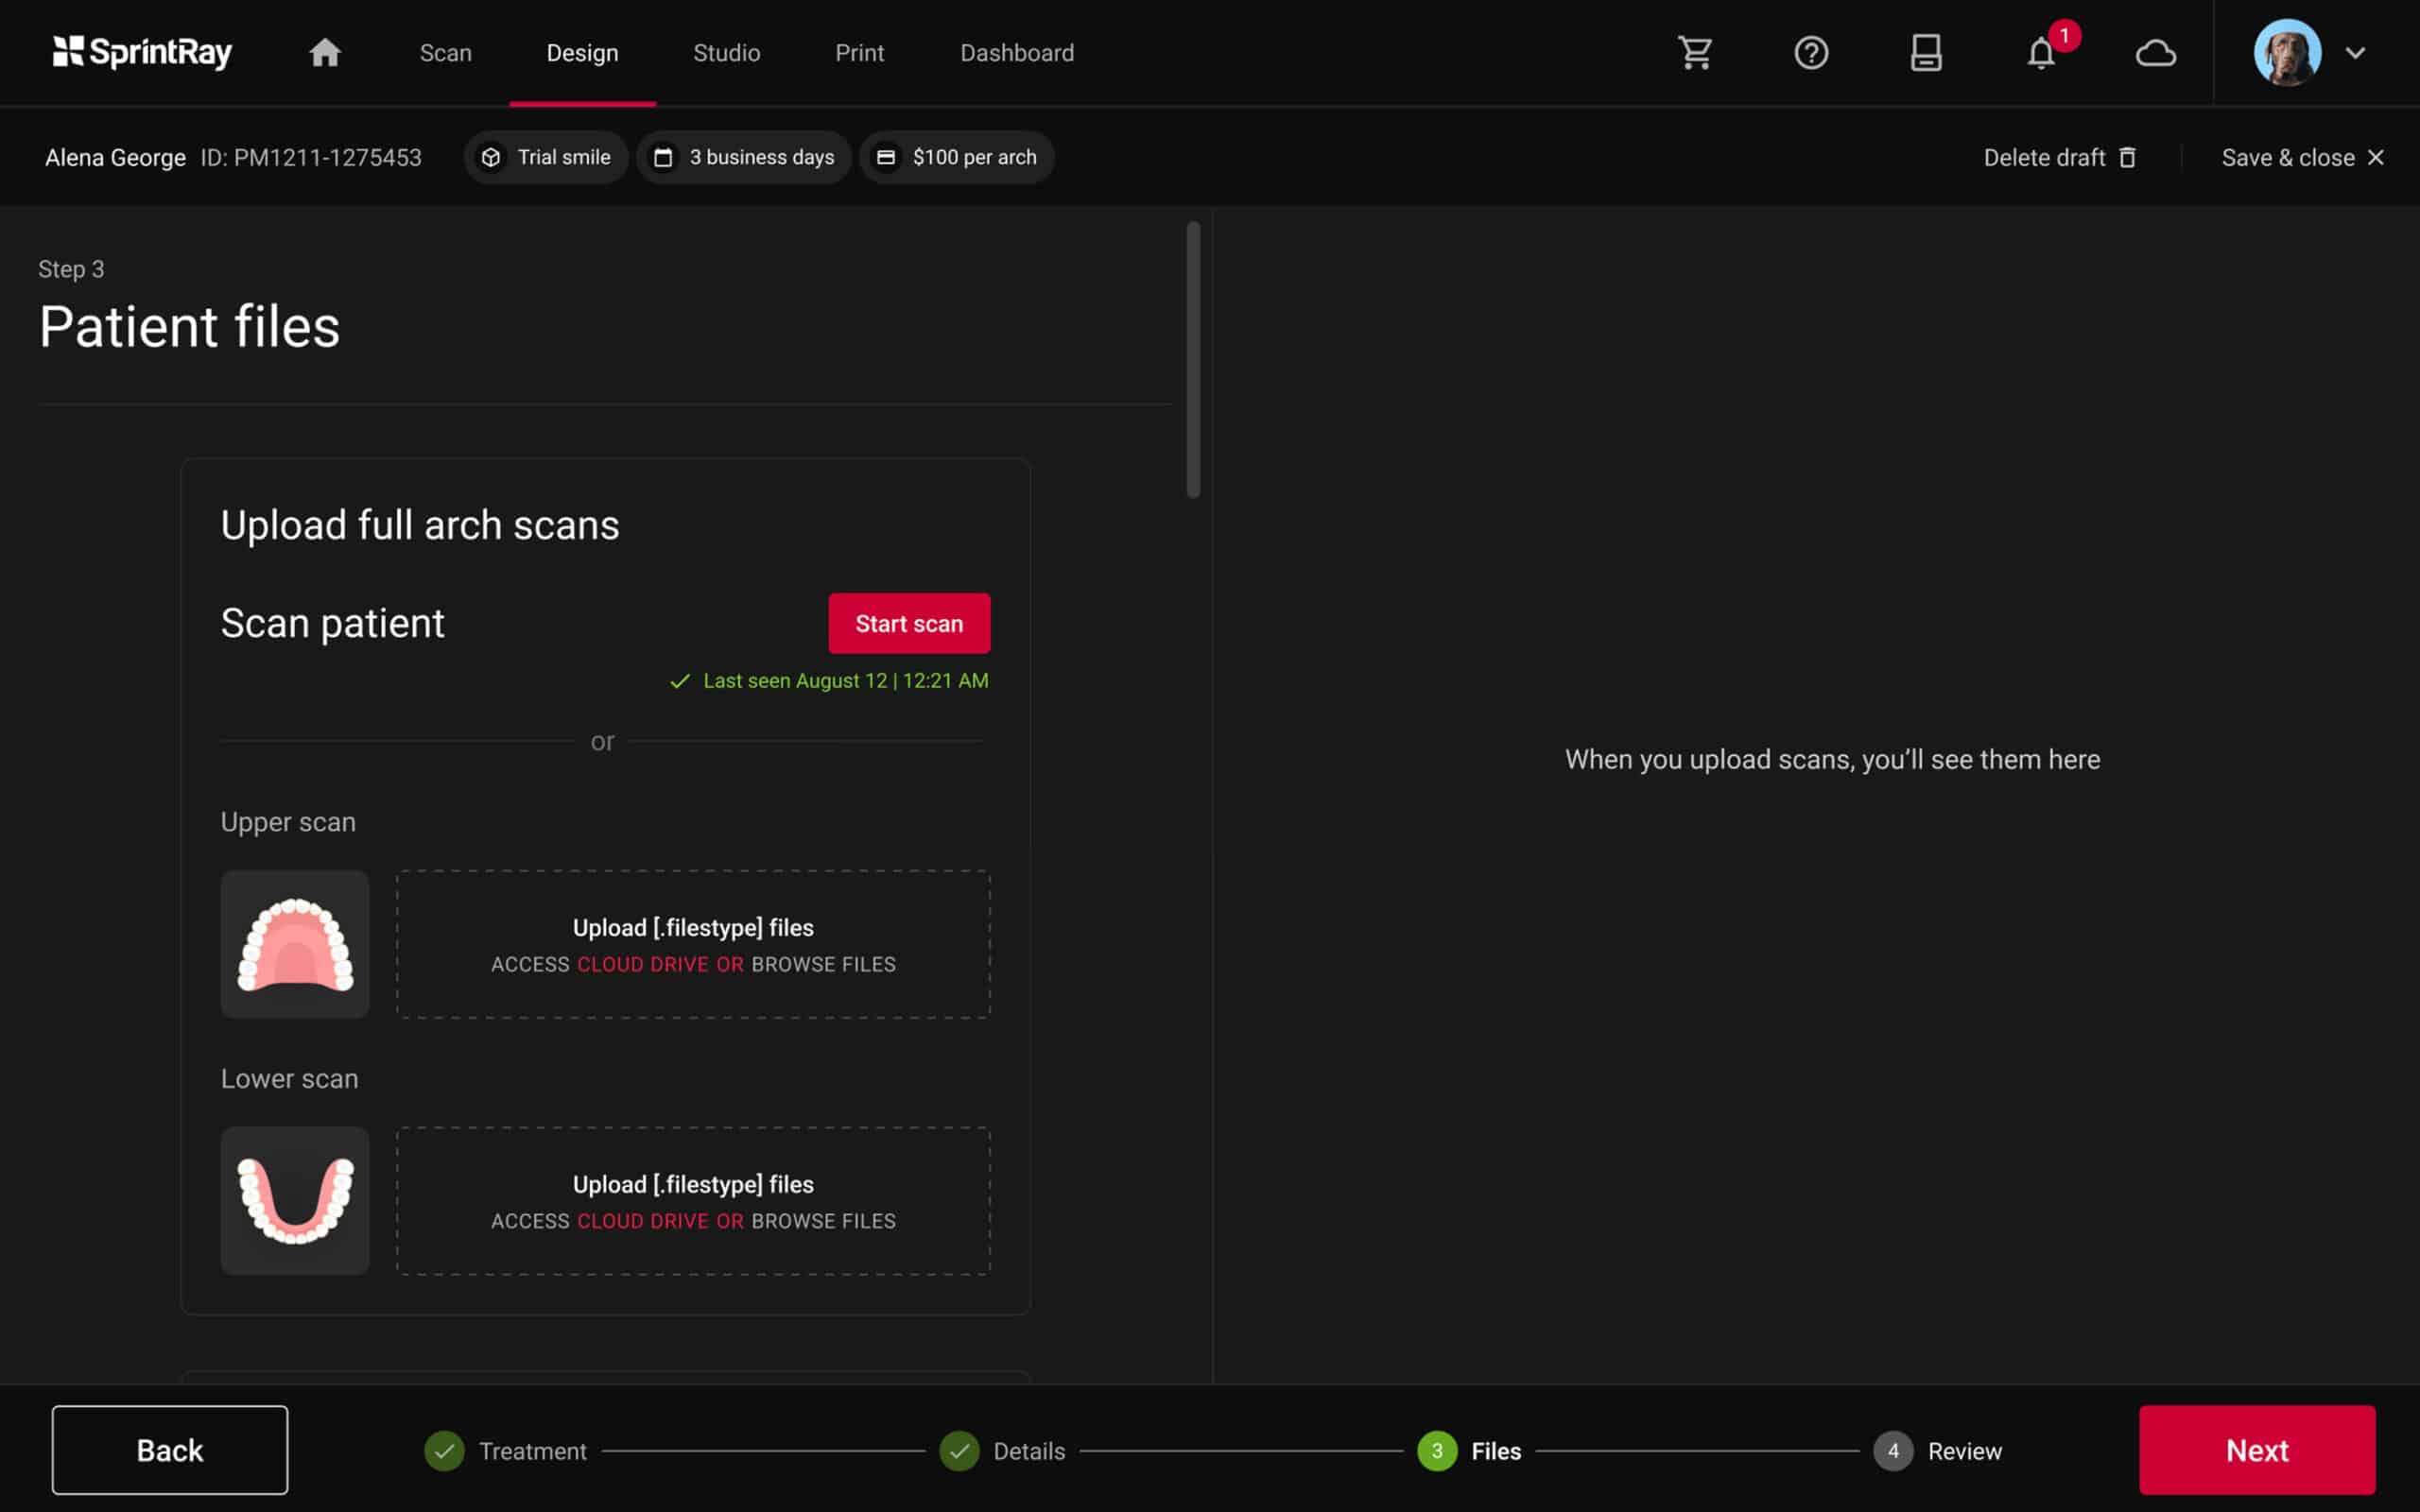Click the Next button
The height and width of the screenshot is (1512, 2420).
(x=2256, y=1449)
